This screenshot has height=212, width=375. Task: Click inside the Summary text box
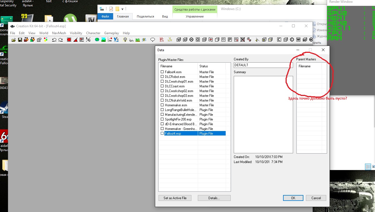[263, 115]
